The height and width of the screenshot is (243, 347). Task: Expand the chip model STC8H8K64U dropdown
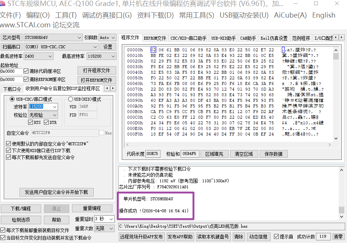79,38
